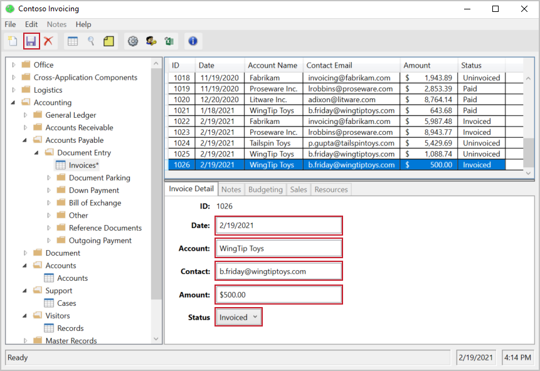Click the table grid view toolbar icon
540x371 pixels.
(73, 41)
